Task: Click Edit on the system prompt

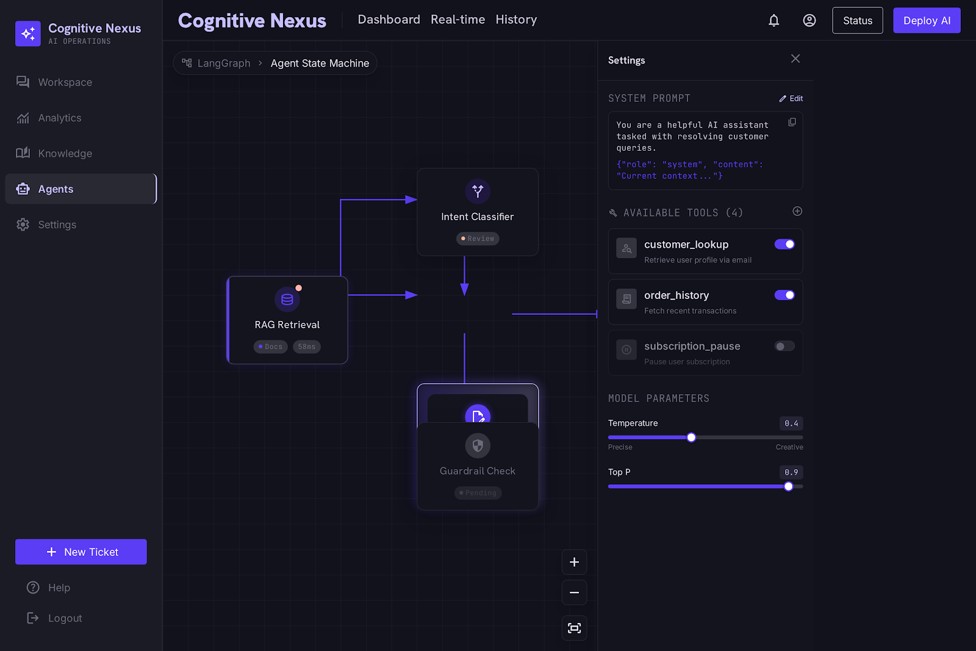Action: pyautogui.click(x=791, y=98)
